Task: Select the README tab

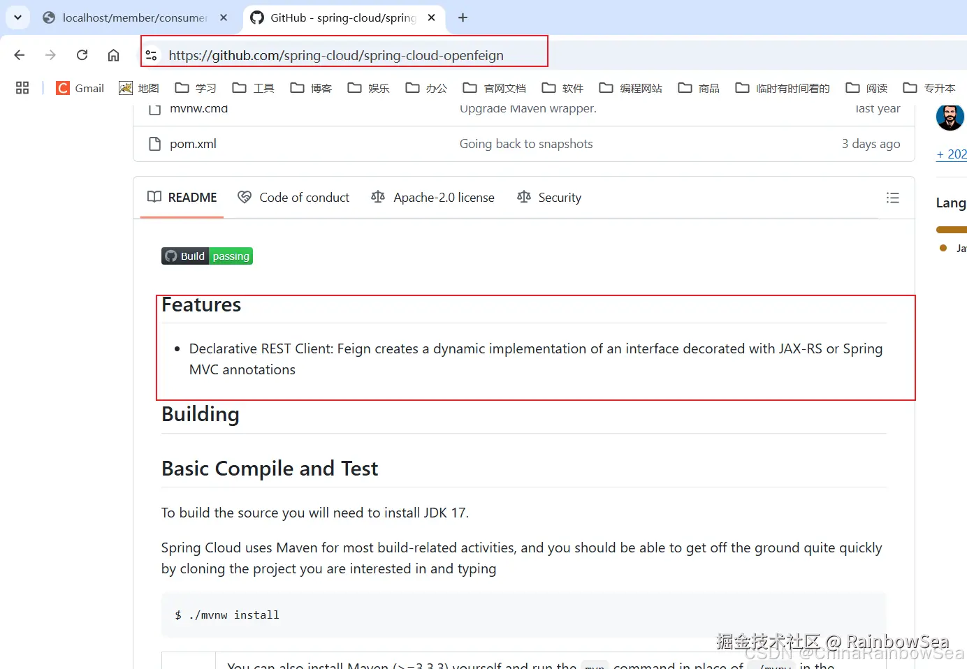Action: click(182, 198)
